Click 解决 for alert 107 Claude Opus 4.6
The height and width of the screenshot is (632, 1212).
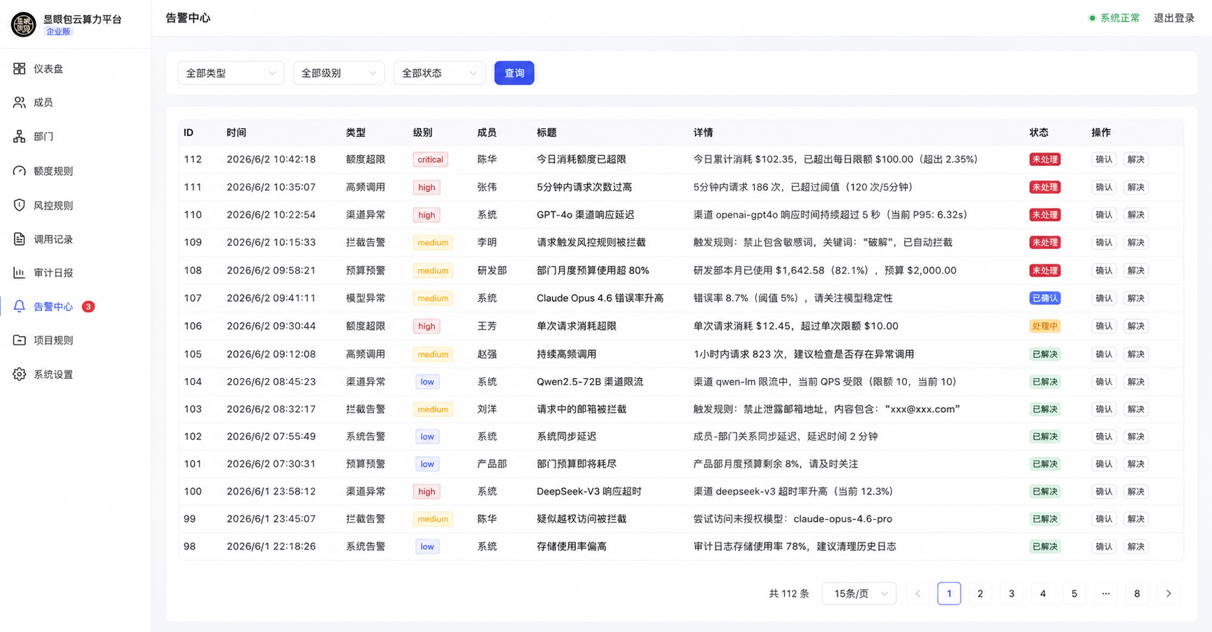click(x=1136, y=299)
